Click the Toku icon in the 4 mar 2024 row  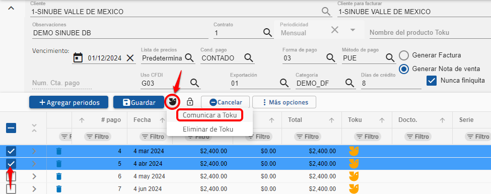tap(354, 151)
